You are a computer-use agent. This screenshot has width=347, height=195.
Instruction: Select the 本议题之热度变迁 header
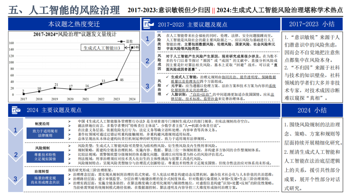point(74,24)
